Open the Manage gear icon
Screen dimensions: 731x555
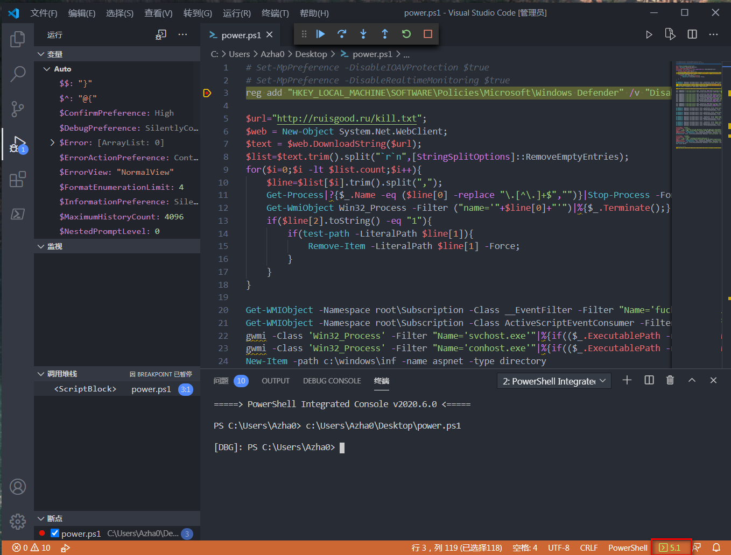click(18, 521)
